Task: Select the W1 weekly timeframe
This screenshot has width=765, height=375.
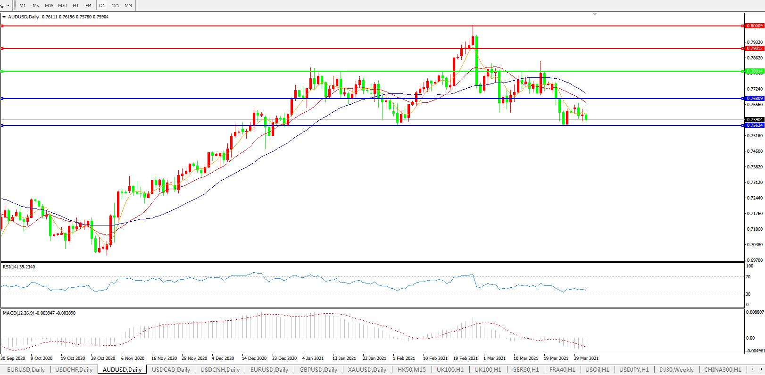Action: coord(116,6)
